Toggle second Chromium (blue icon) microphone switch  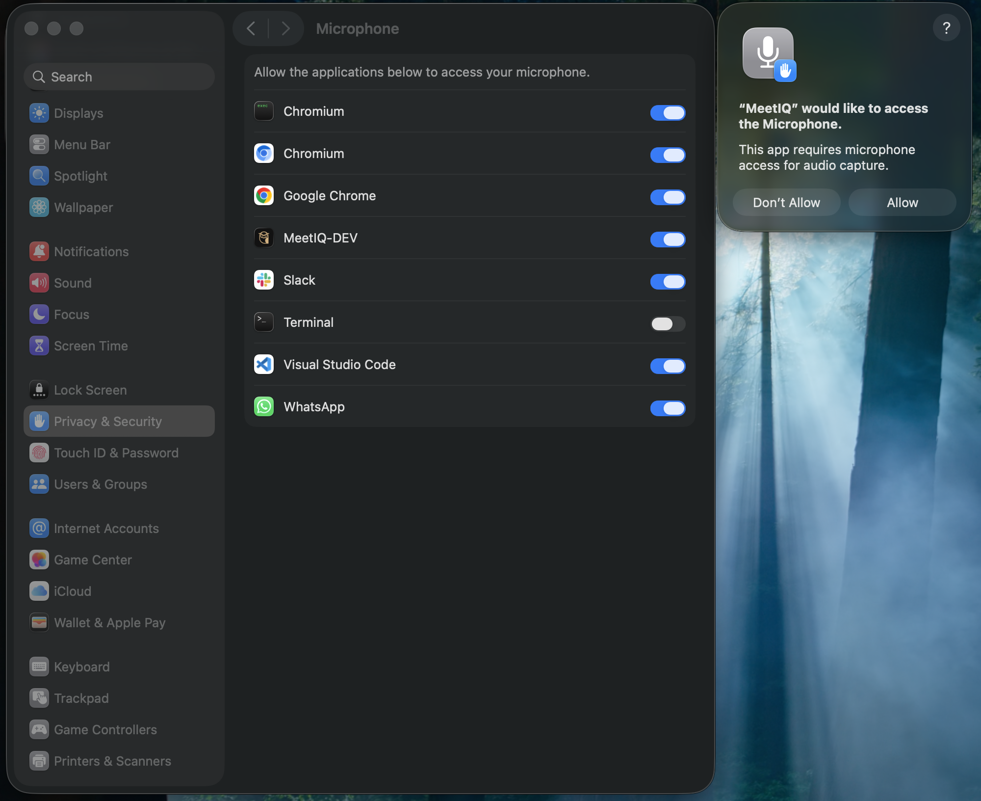(x=668, y=155)
